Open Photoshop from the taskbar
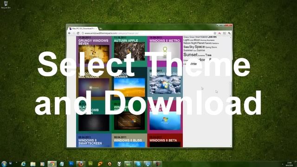The height and width of the screenshot is (167, 297). point(71,164)
